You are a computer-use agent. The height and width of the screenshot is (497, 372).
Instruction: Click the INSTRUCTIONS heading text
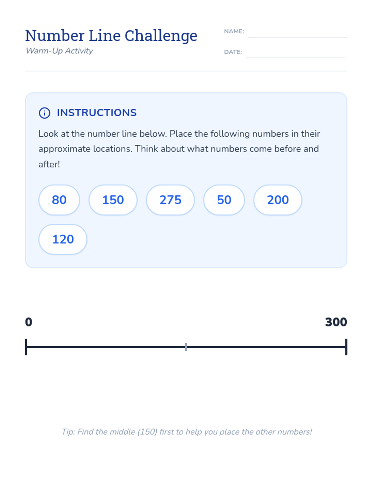[x=97, y=113]
